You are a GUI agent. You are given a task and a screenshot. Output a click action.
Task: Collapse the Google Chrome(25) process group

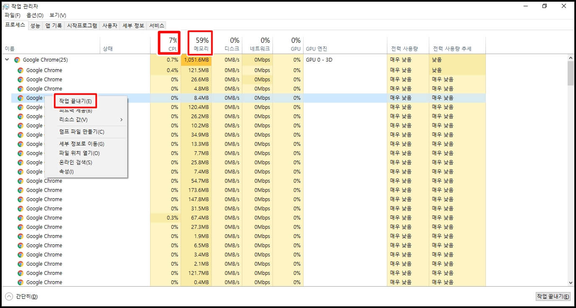point(7,60)
